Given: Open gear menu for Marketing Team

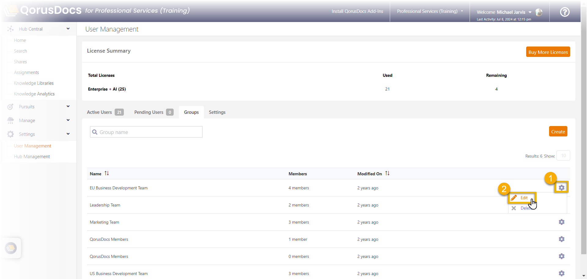Looking at the screenshot, I should [561, 222].
